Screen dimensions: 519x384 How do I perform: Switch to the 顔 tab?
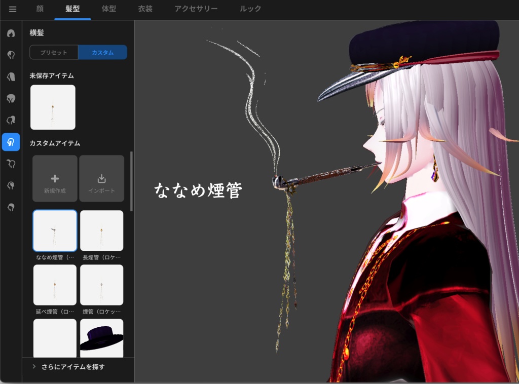(x=39, y=9)
